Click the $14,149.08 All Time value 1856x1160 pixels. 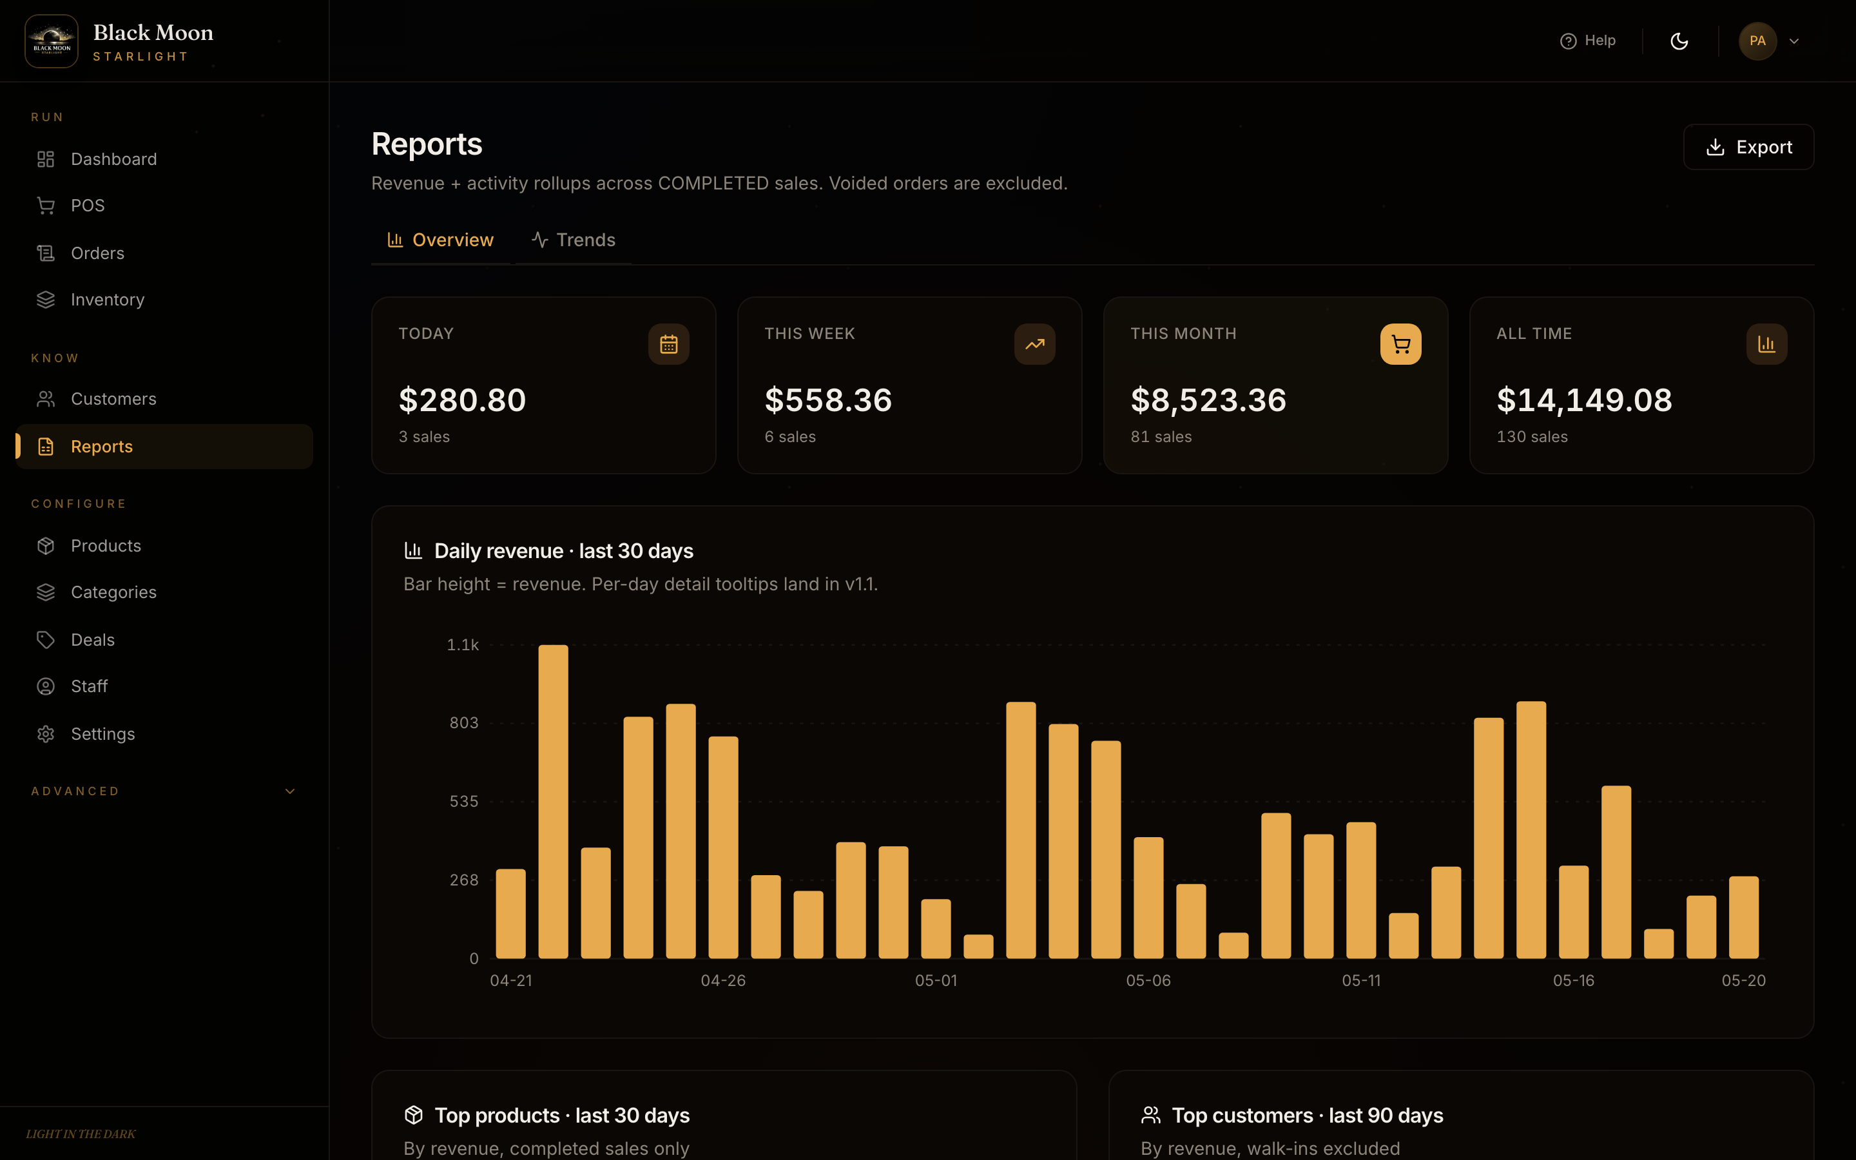tap(1585, 400)
